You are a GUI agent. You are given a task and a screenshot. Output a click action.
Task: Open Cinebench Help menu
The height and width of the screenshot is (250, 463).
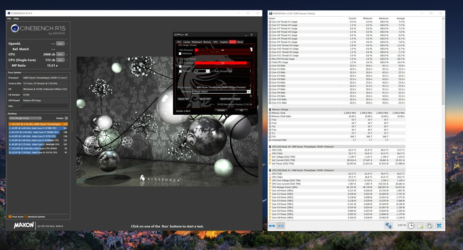click(16, 18)
